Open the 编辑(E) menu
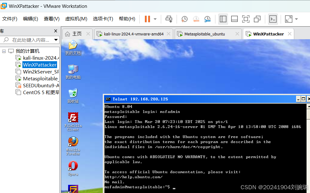Viewport: 310px width, 193px height. tap(31, 19)
